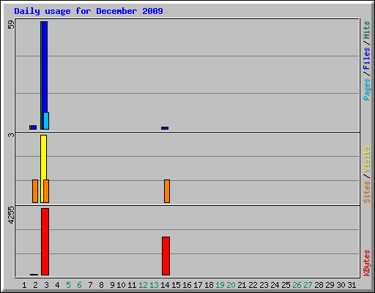Select the red KBytes bar for day 3
Viewport: 375px width, 293px height.
click(x=45, y=242)
